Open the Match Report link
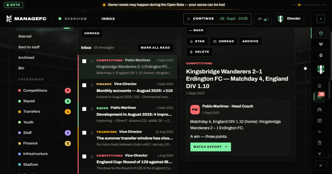The width and height of the screenshot is (332, 174). 211,147
